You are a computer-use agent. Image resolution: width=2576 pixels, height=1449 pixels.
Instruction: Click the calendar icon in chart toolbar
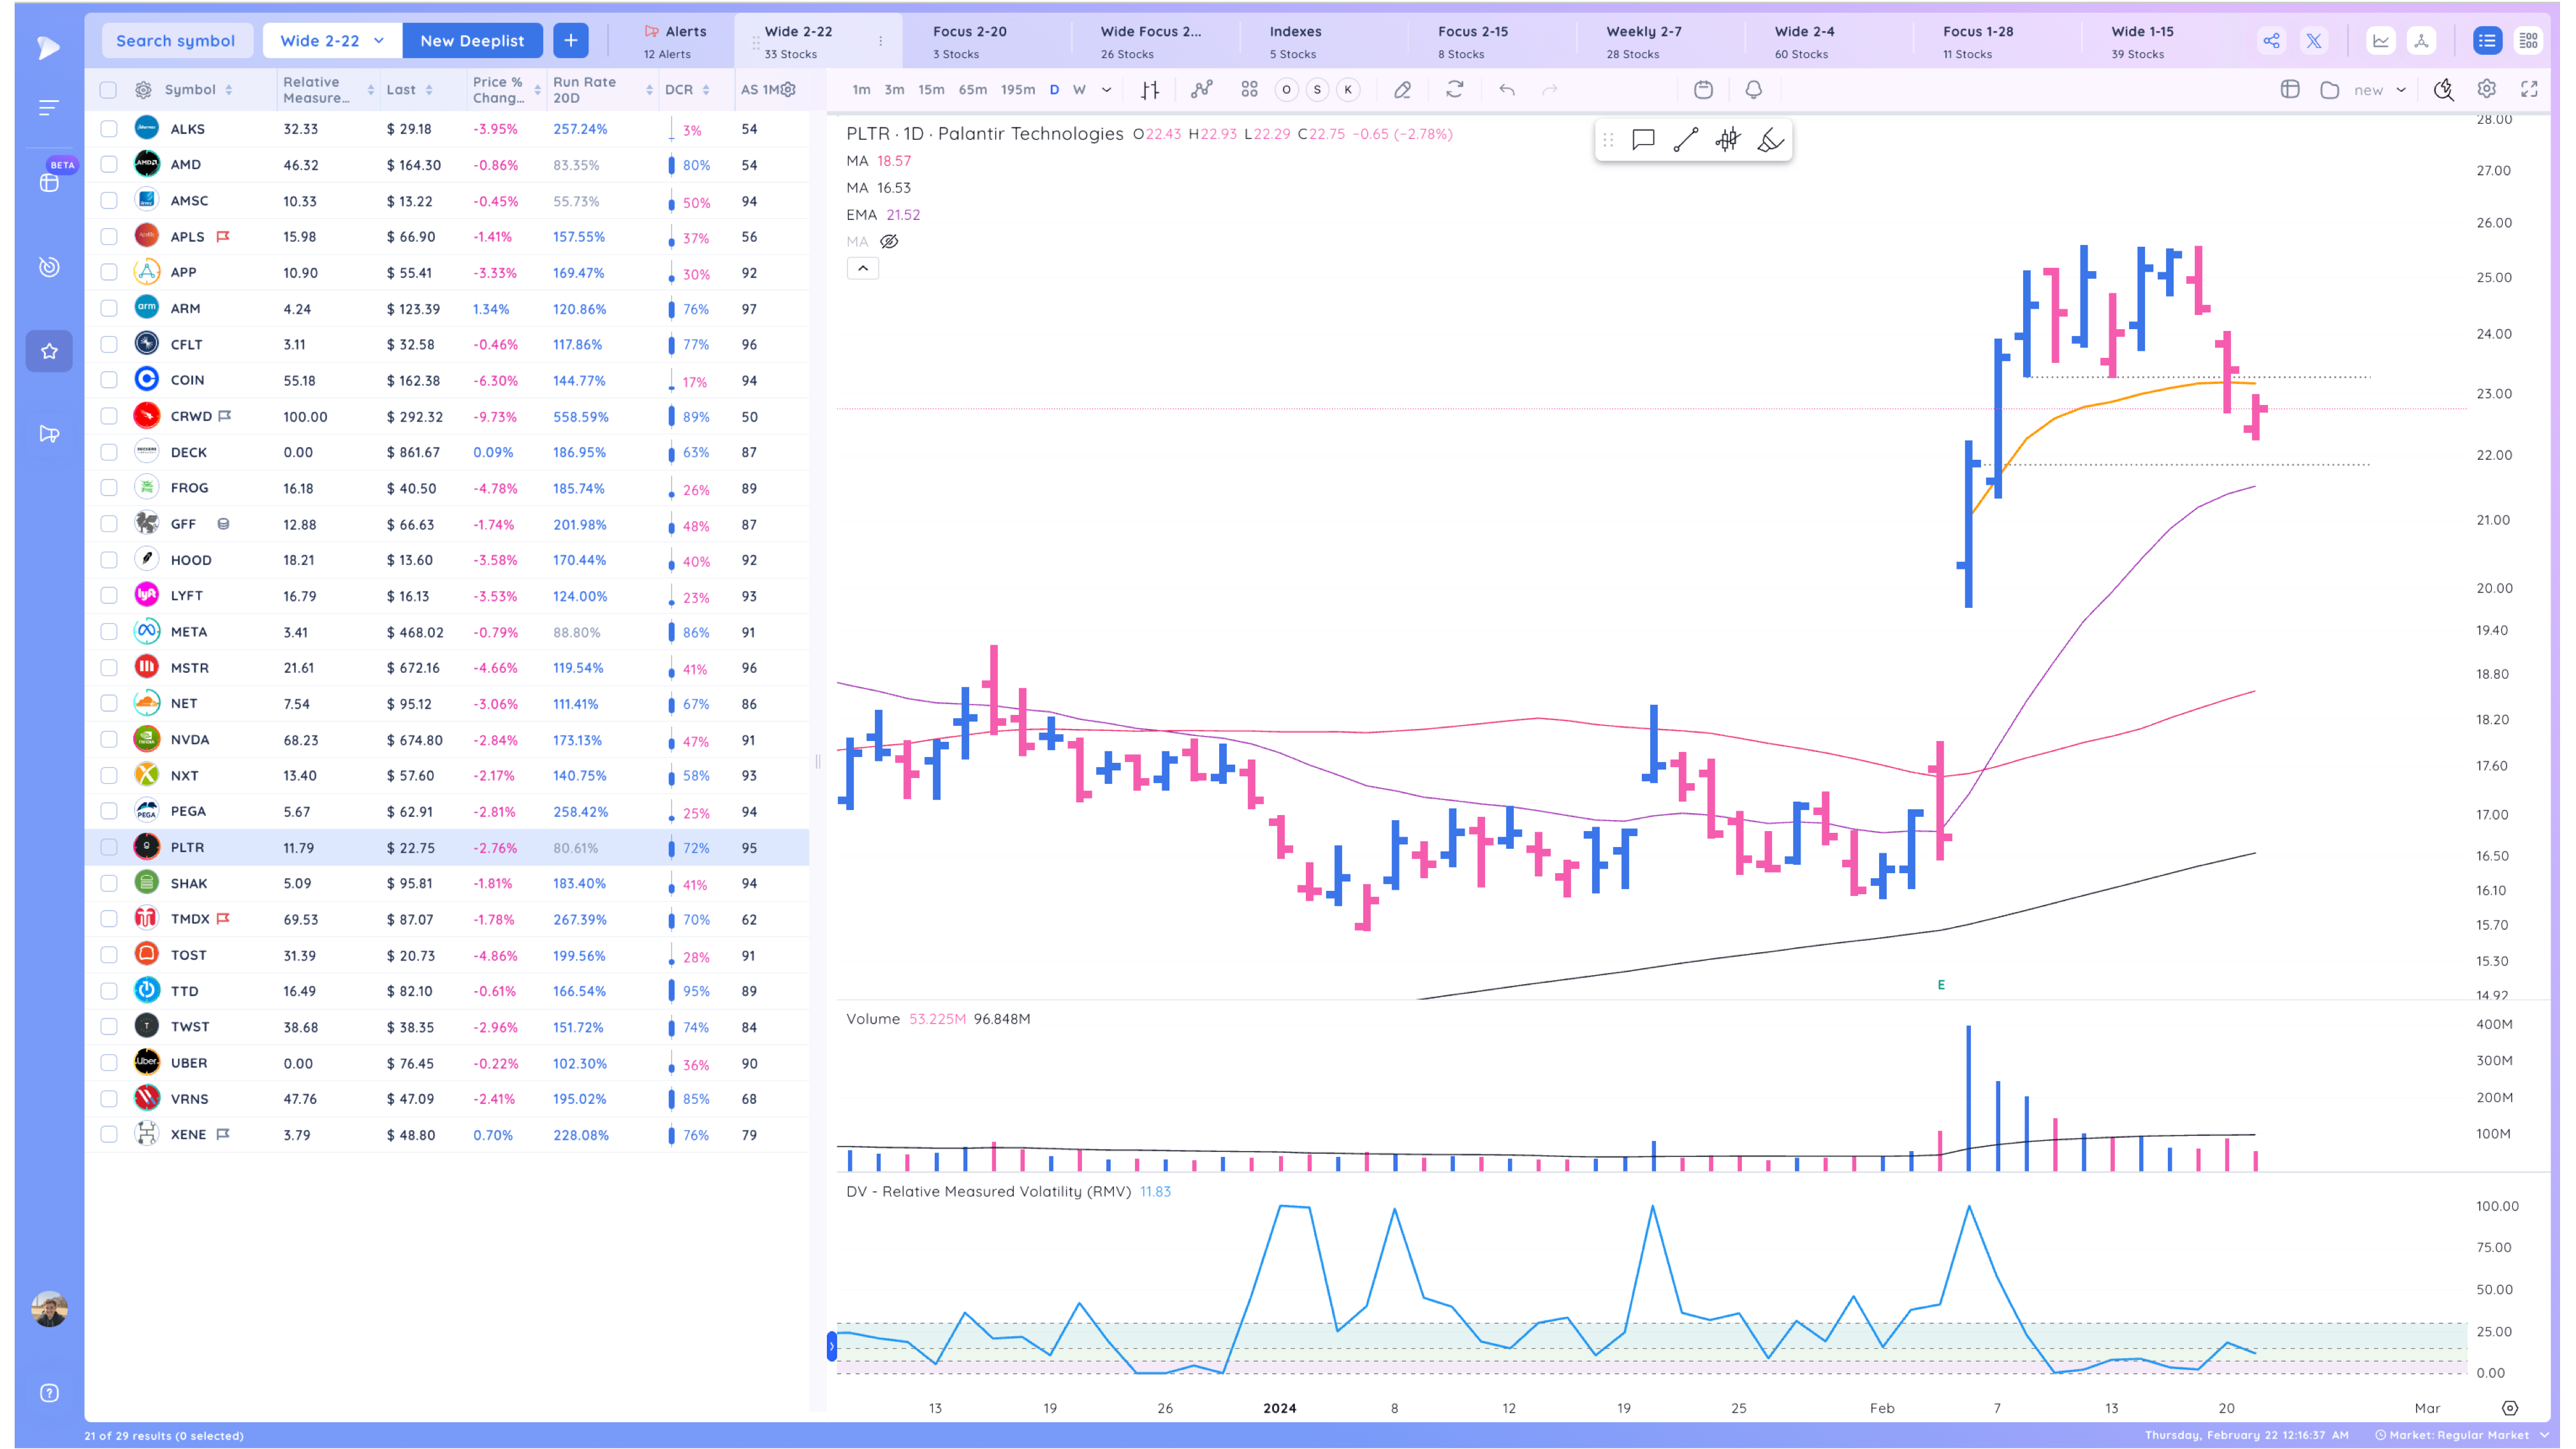coord(1703,89)
